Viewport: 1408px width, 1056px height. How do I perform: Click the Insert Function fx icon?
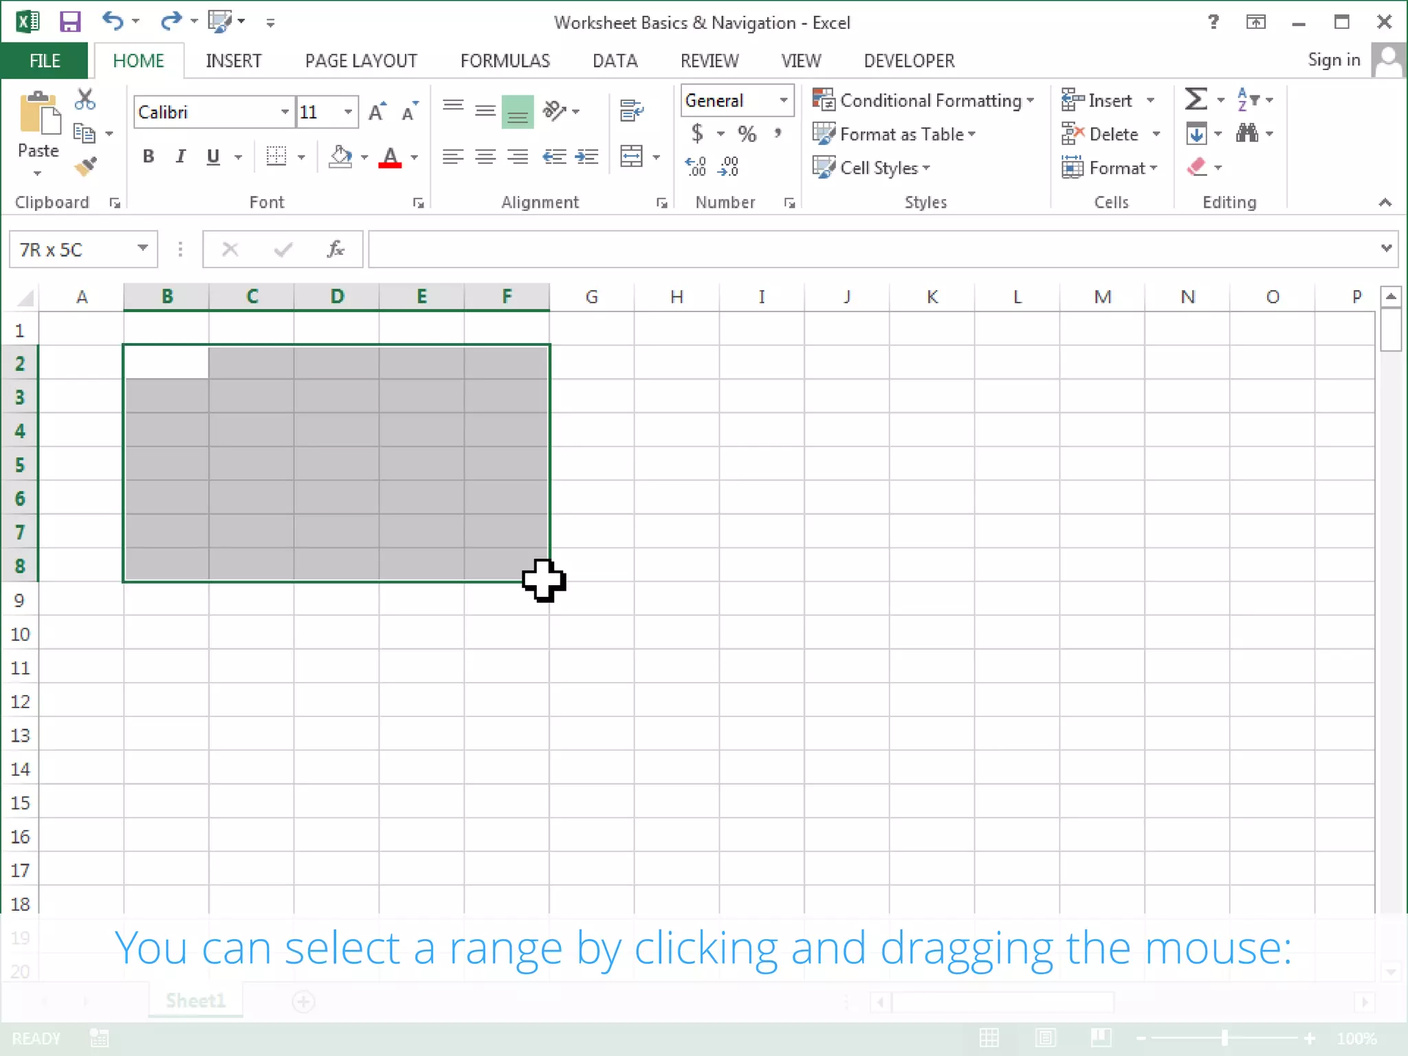point(335,249)
